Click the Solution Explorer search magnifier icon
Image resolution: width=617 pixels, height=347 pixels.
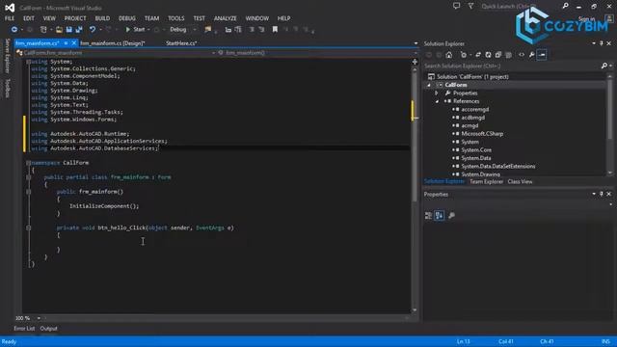coord(604,67)
